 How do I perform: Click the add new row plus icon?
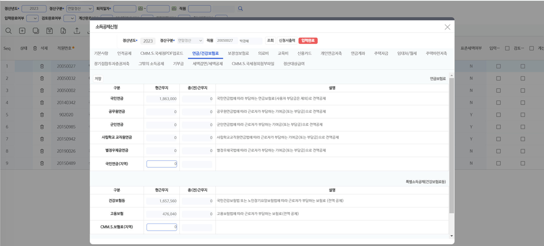pyautogui.click(x=22, y=31)
